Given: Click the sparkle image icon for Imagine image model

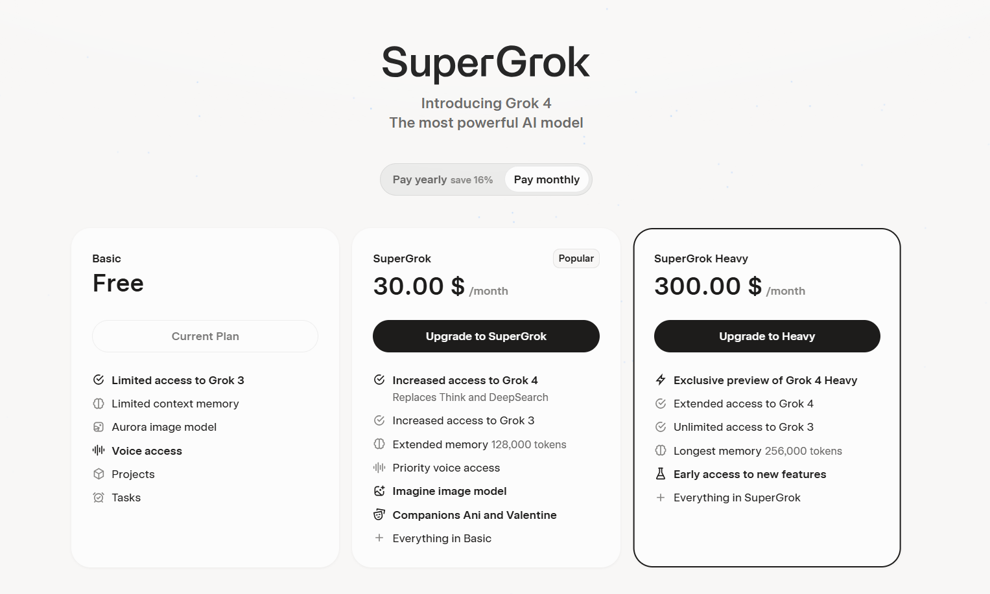Looking at the screenshot, I should [x=379, y=491].
